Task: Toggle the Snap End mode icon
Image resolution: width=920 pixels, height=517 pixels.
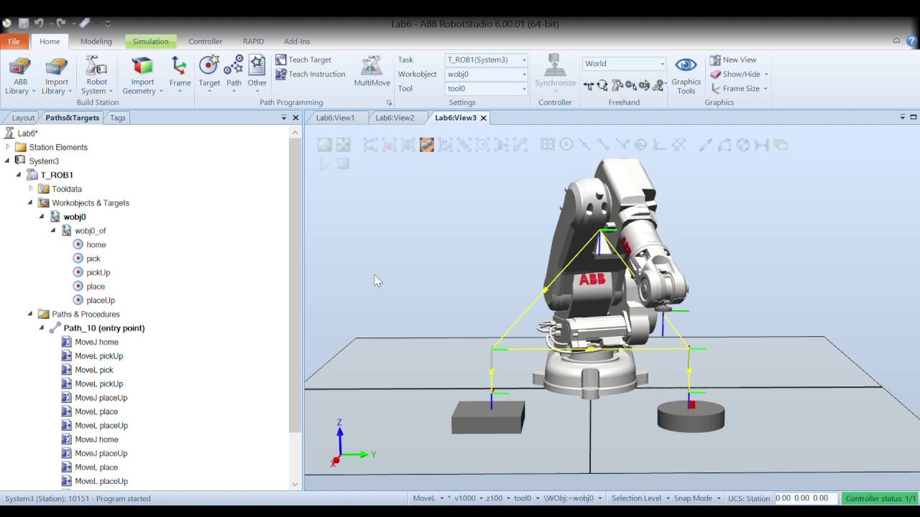Action: (602, 145)
